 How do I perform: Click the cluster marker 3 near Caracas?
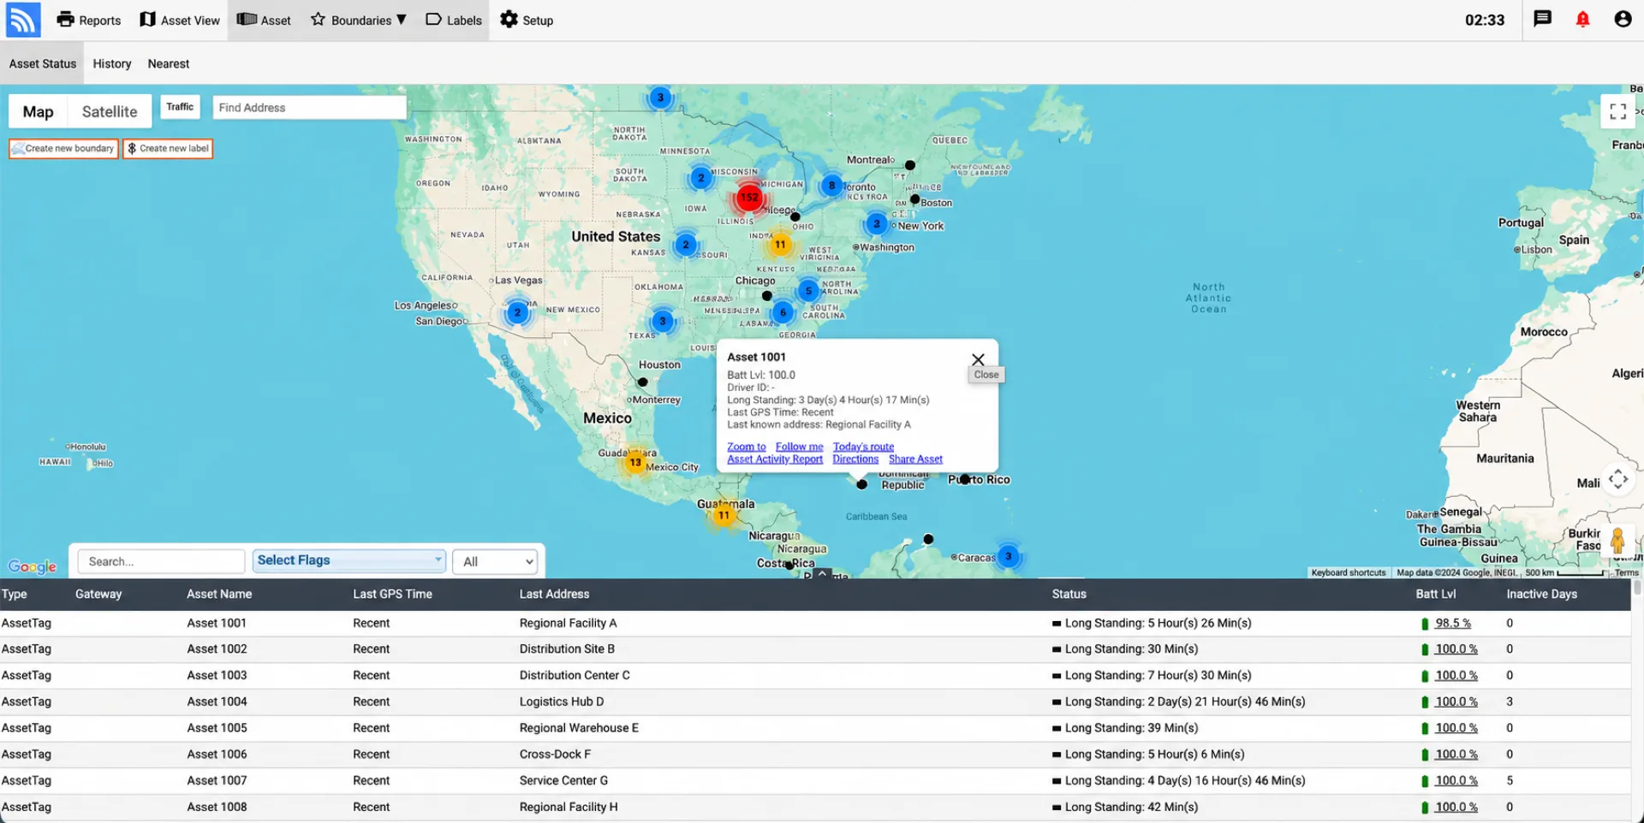[1009, 556]
